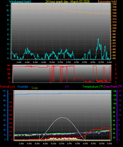This screenshot has width=123, height=147.
Task: Click the "24 hour graph day : March 03 2026" heading
Action: [x=68, y=1]
